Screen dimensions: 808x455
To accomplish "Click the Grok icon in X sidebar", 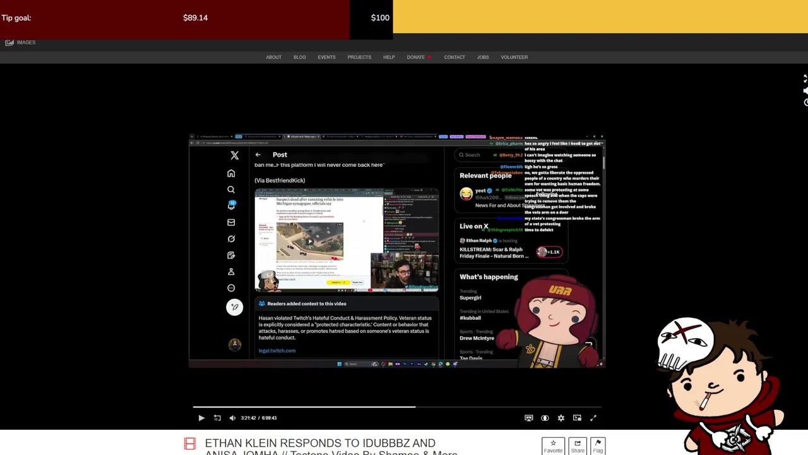I will [x=231, y=239].
